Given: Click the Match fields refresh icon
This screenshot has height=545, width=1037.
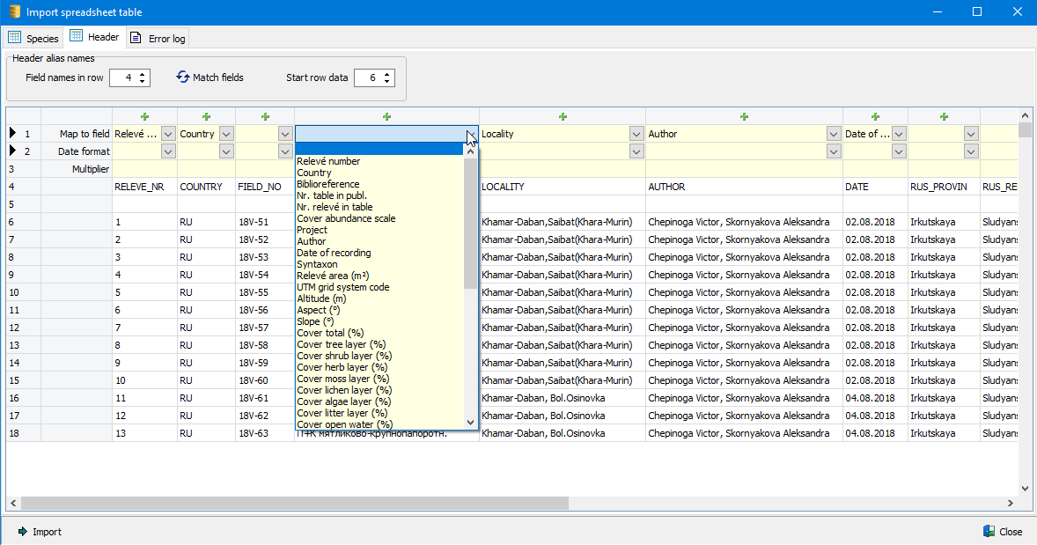Looking at the screenshot, I should tap(183, 77).
